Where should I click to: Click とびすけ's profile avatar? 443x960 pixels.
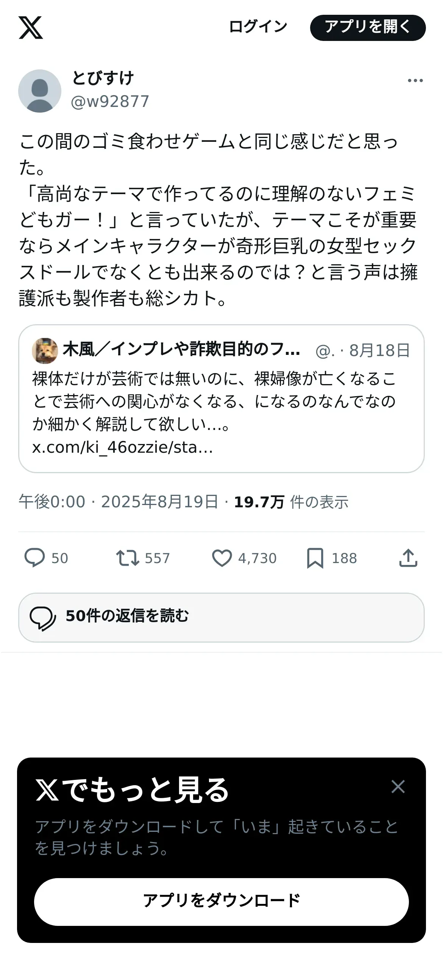pyautogui.click(x=40, y=91)
